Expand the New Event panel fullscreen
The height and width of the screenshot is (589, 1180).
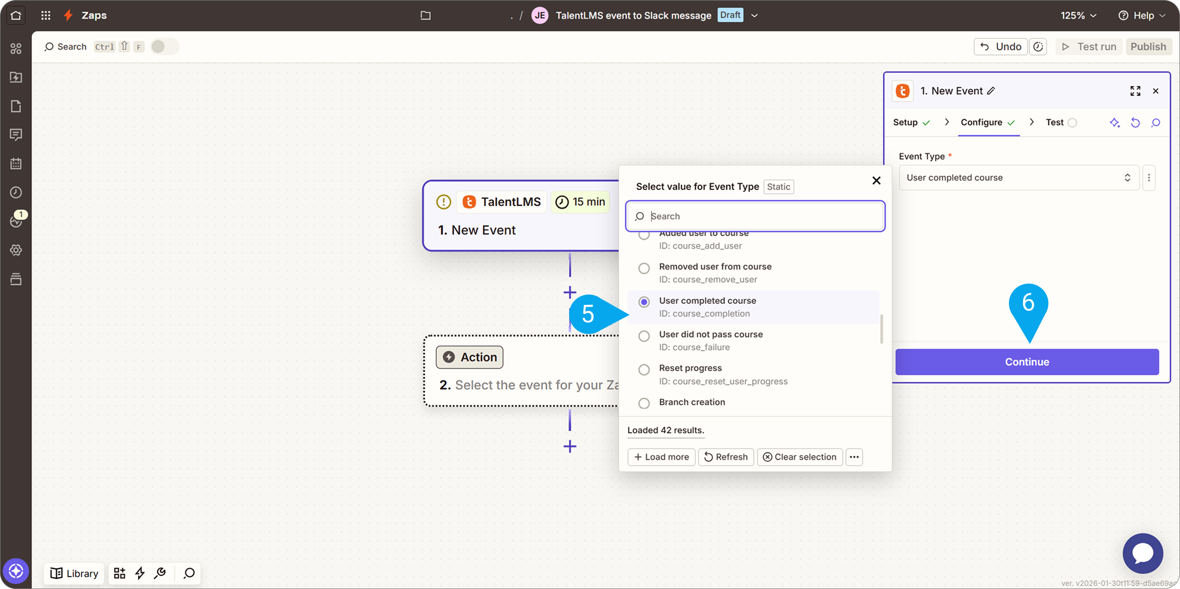coord(1135,91)
